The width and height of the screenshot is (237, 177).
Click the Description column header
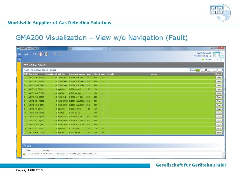(33, 74)
